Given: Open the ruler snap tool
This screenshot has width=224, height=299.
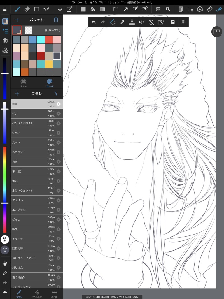Looking at the screenshot, I should pos(209,9).
